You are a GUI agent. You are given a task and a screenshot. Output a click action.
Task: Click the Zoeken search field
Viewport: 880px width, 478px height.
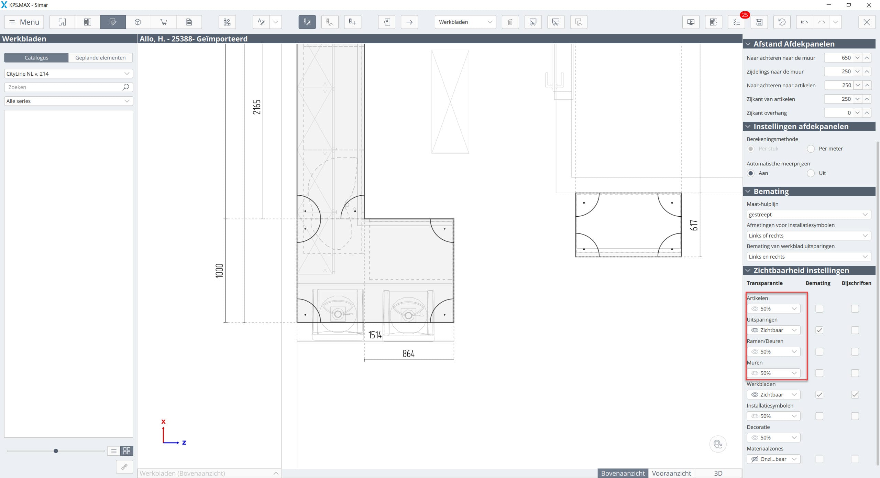(x=64, y=87)
